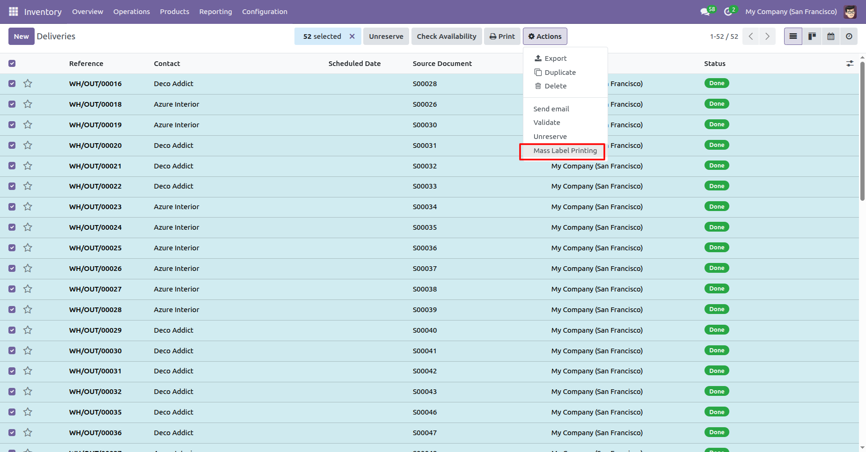Open the Configuration menu
The image size is (866, 452).
[x=264, y=12]
